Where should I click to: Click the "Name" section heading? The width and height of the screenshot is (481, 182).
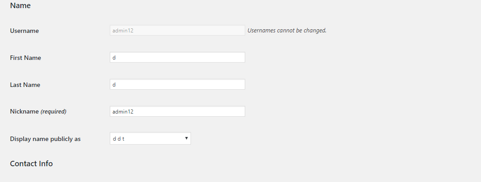20,6
